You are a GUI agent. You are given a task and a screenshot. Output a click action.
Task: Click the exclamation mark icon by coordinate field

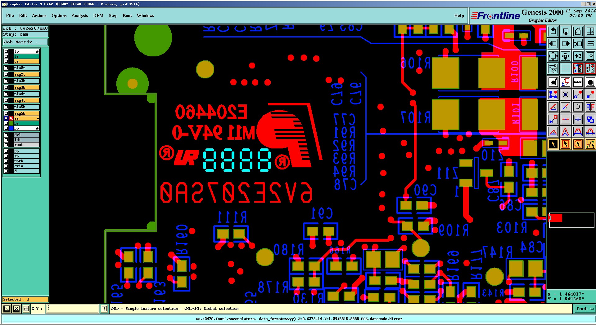click(x=104, y=309)
